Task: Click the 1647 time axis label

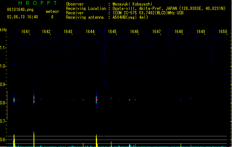Action: (x=156, y=32)
